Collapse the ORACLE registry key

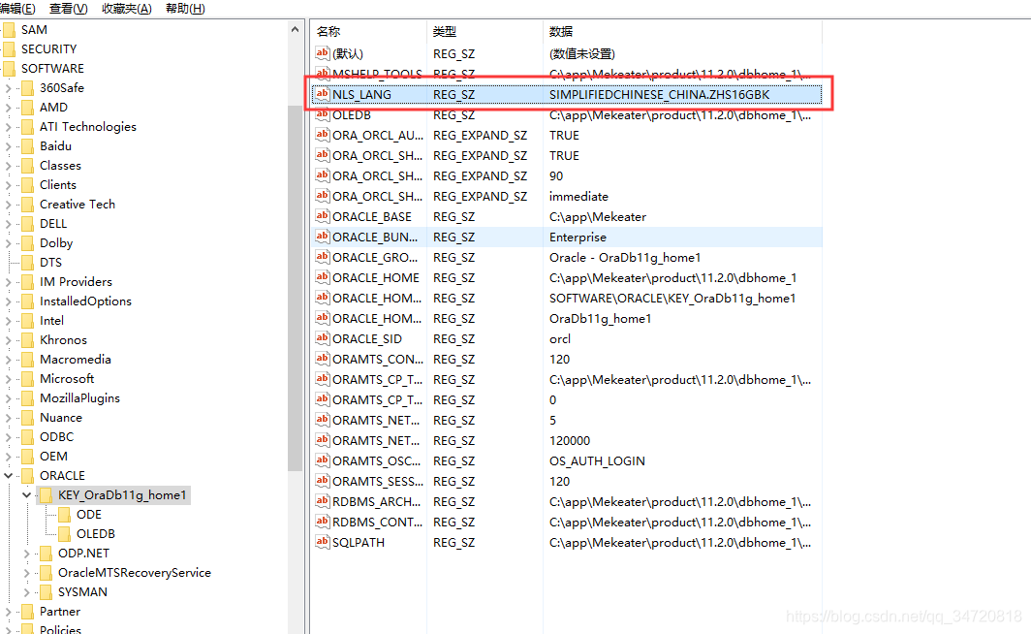pos(8,475)
